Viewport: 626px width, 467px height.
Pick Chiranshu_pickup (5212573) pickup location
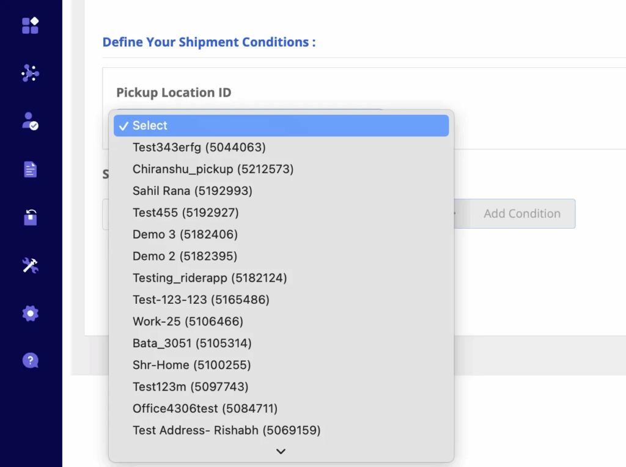tap(213, 169)
